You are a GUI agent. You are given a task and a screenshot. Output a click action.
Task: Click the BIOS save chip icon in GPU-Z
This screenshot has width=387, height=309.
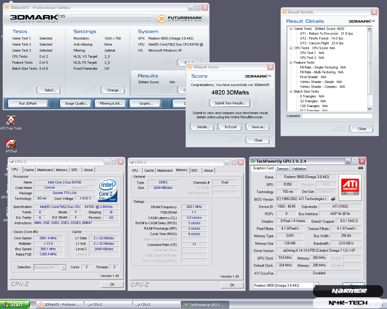coord(333,199)
